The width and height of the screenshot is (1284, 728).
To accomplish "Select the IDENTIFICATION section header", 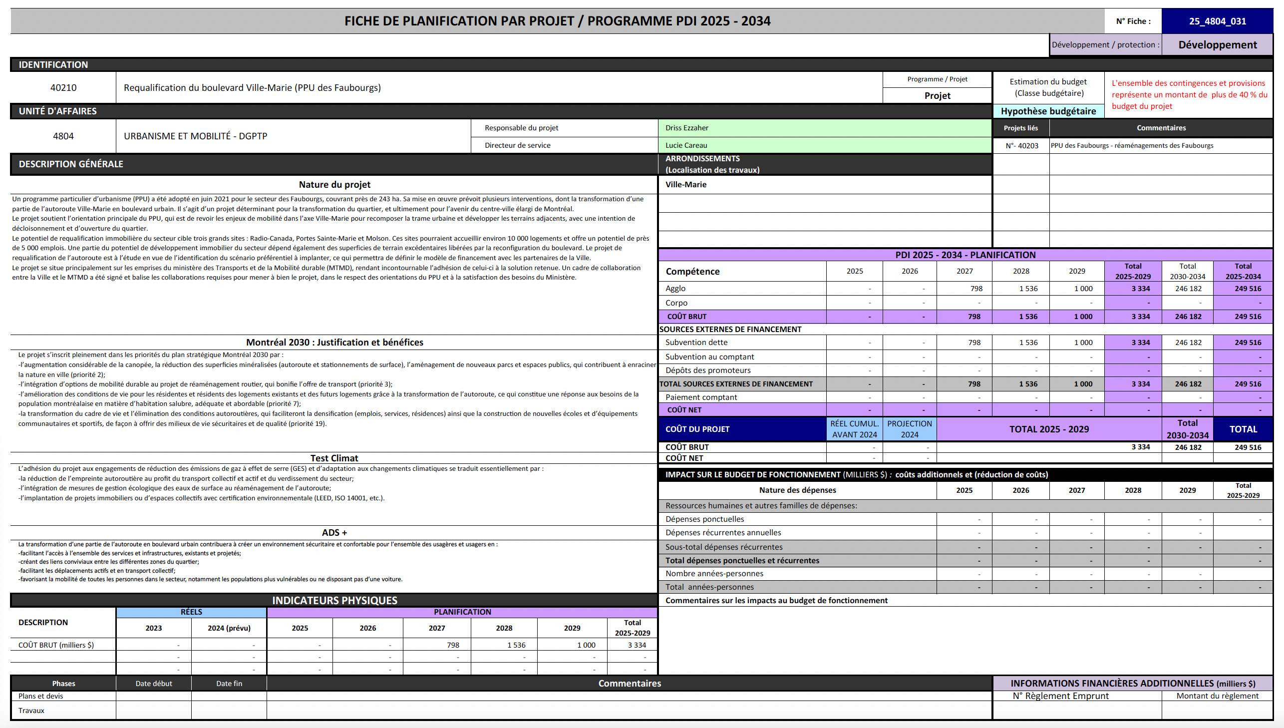I will 641,64.
